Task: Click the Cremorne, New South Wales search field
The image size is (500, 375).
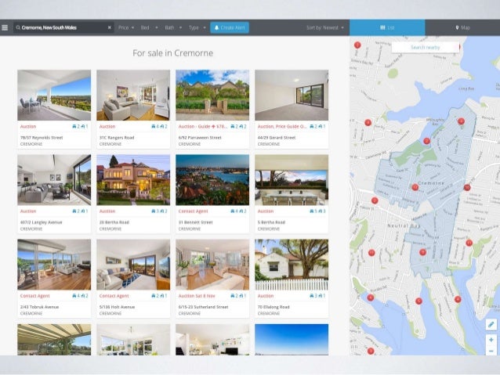Action: coord(63,27)
